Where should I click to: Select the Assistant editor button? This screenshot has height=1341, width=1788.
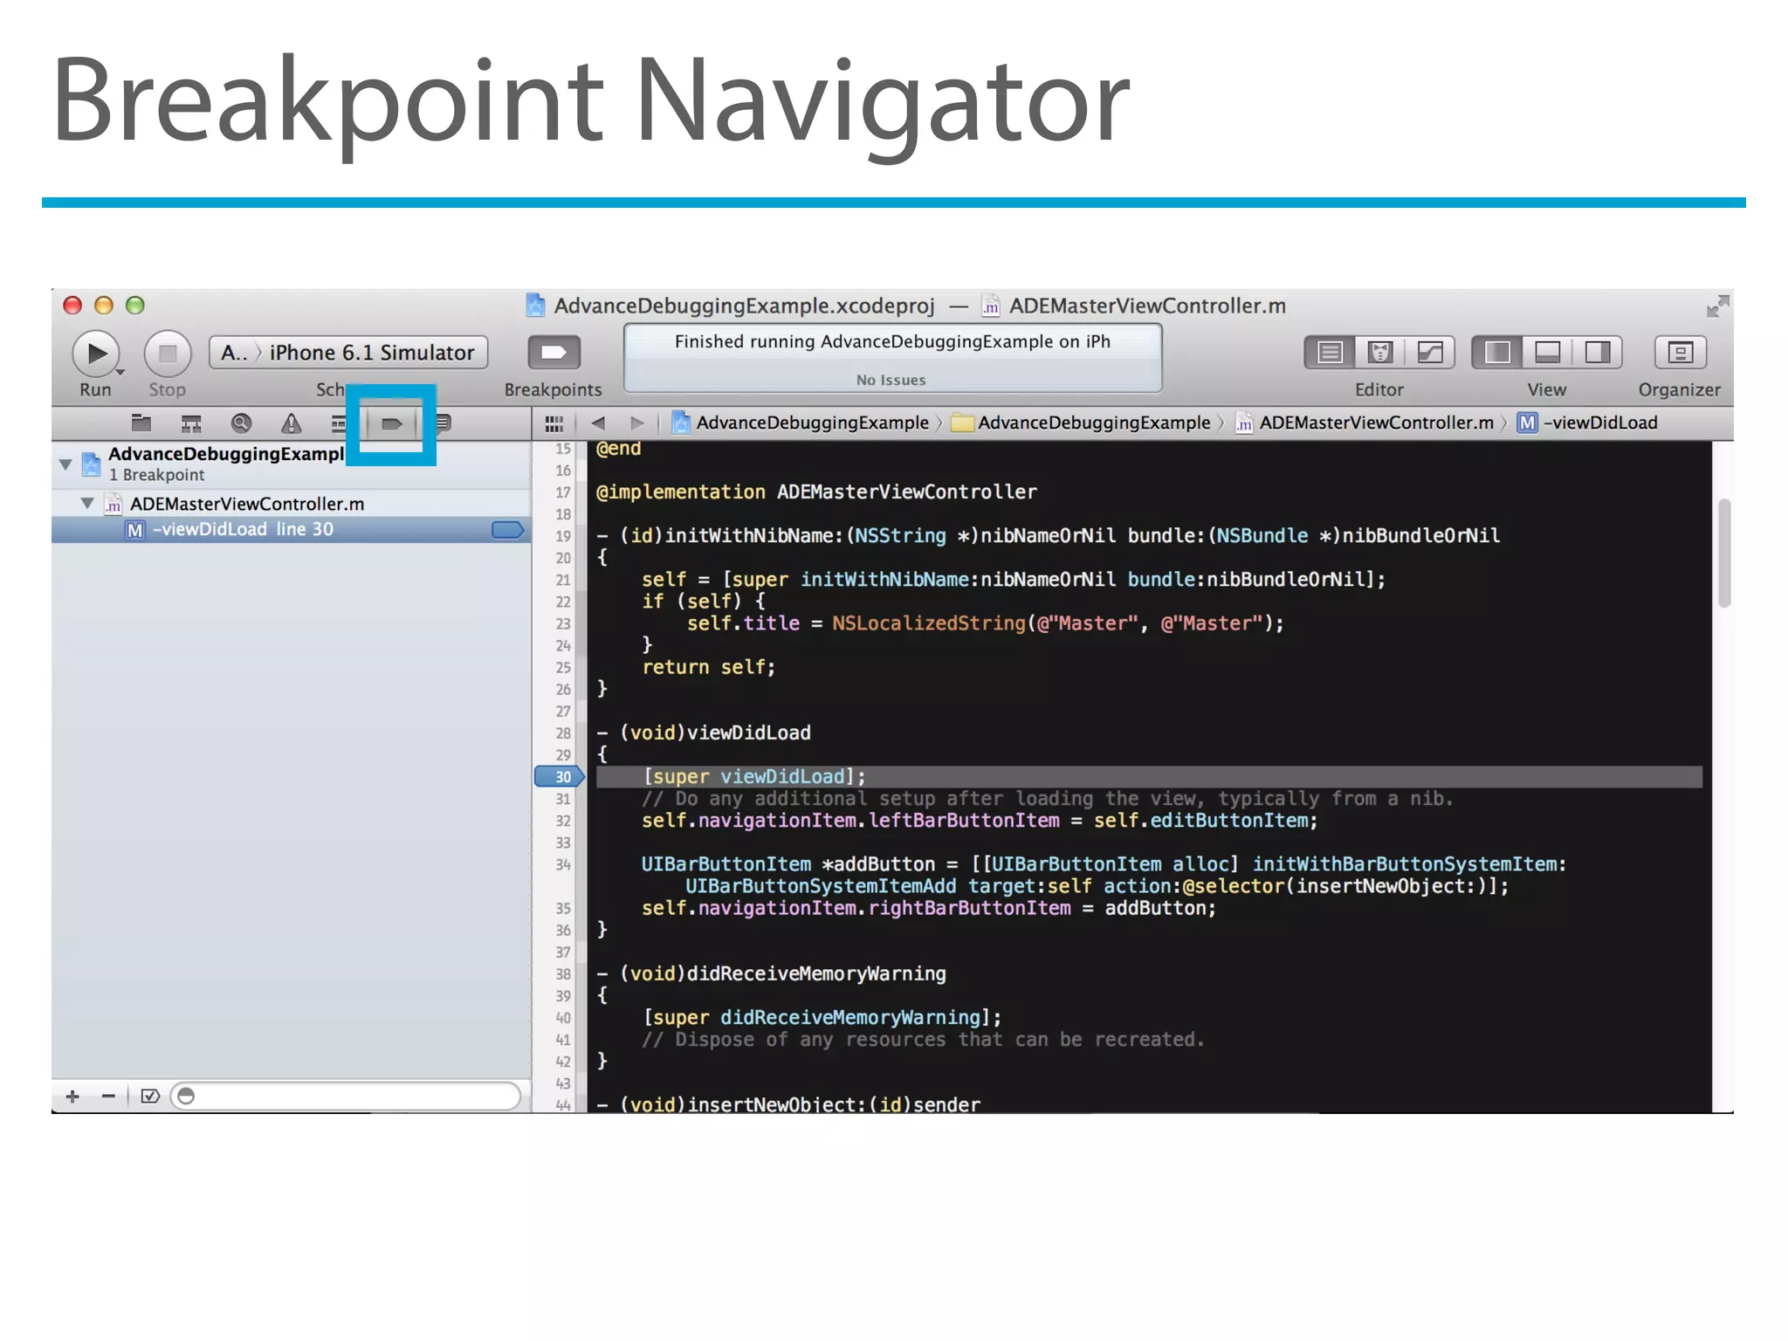[x=1380, y=353]
